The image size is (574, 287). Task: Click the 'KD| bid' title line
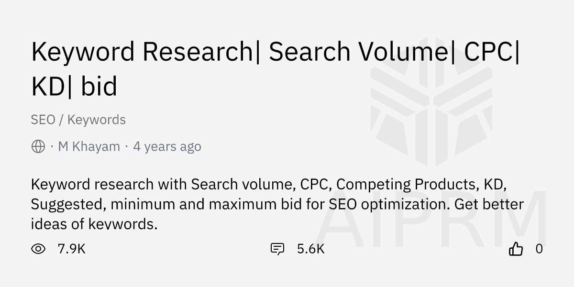click(74, 87)
